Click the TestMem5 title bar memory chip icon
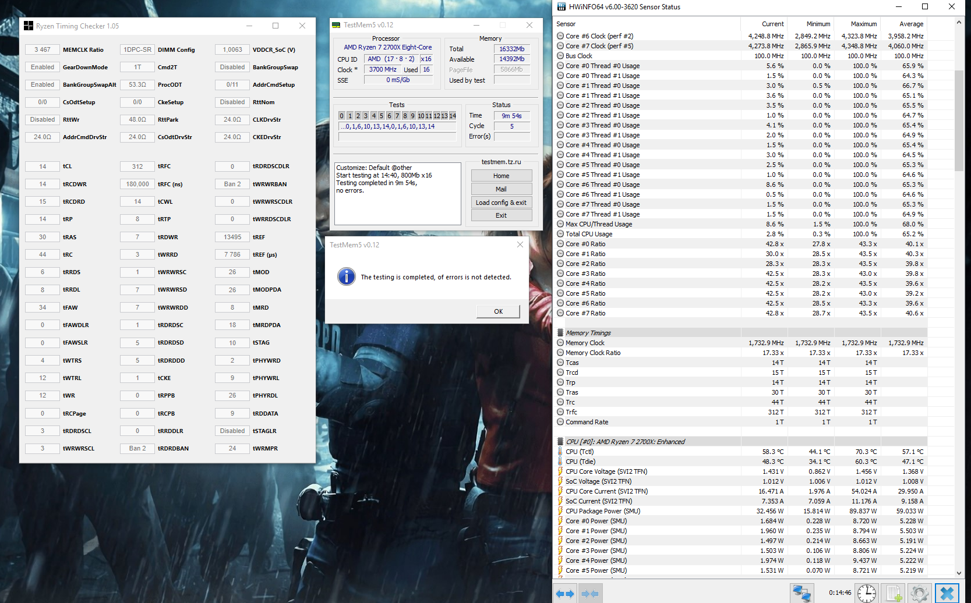Image resolution: width=971 pixels, height=603 pixels. tap(336, 25)
